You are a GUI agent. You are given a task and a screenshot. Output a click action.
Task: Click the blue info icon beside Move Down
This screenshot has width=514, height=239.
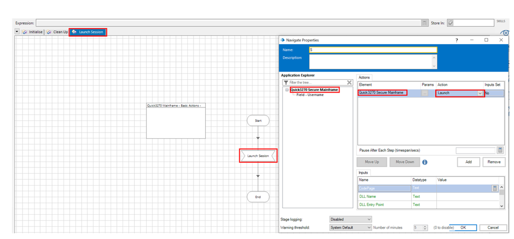[425, 162]
